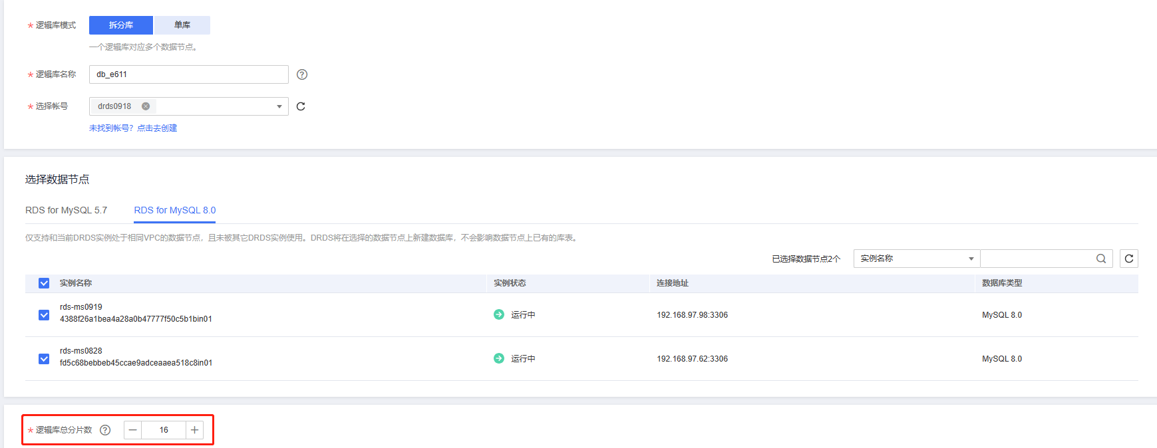Uncheck the rds-ms0919 row checkbox
Image resolution: width=1157 pixels, height=448 pixels.
coord(44,315)
